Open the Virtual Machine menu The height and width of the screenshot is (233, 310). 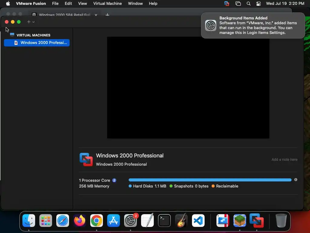coord(107,4)
